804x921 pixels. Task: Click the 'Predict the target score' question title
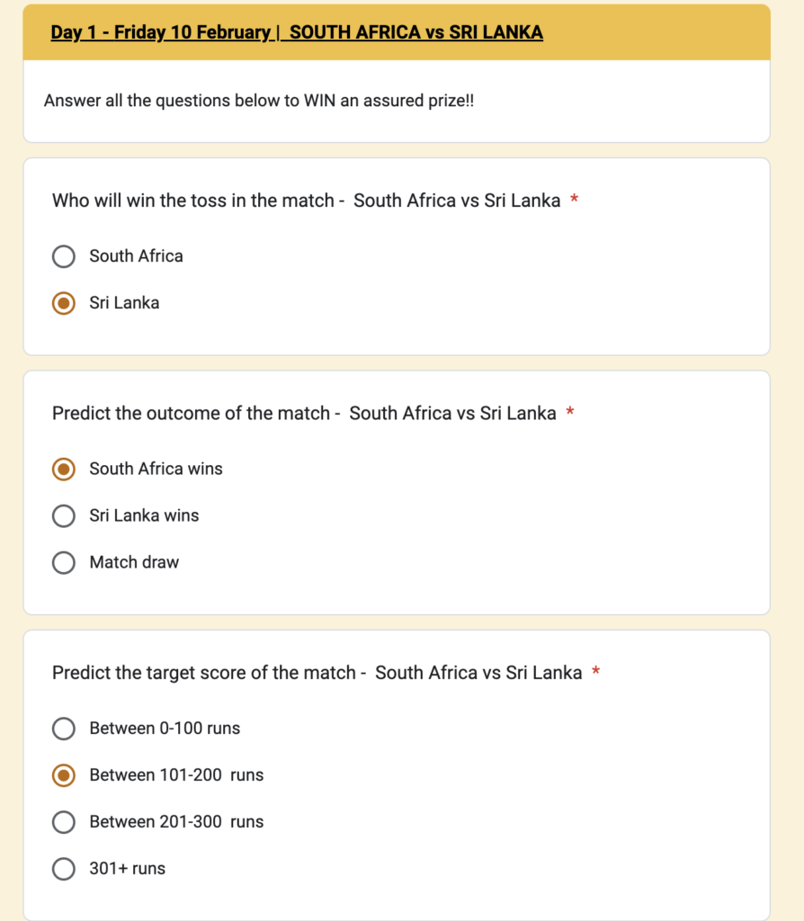pyautogui.click(x=317, y=673)
